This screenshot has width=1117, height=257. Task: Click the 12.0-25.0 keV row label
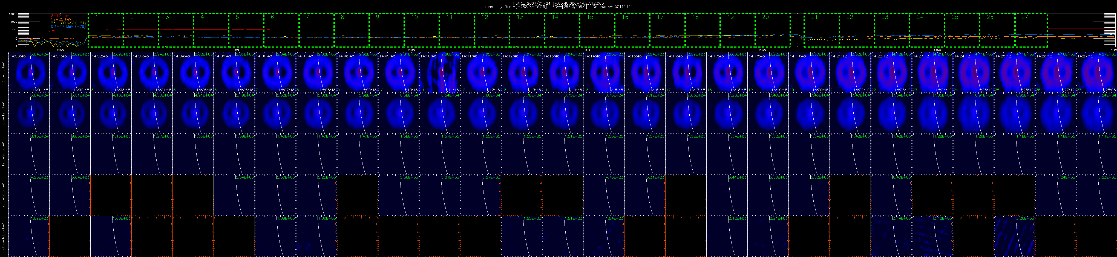[4, 154]
